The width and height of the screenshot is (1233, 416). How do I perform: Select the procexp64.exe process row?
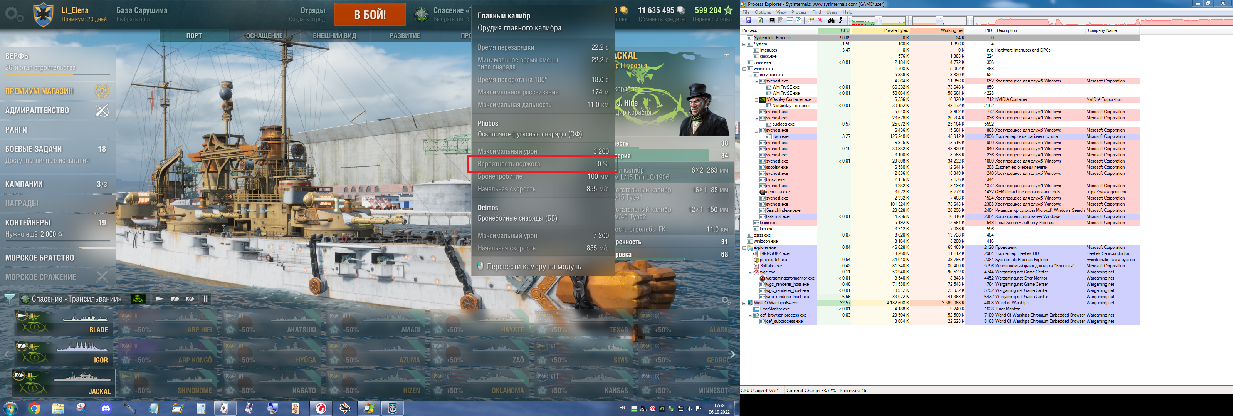940,260
